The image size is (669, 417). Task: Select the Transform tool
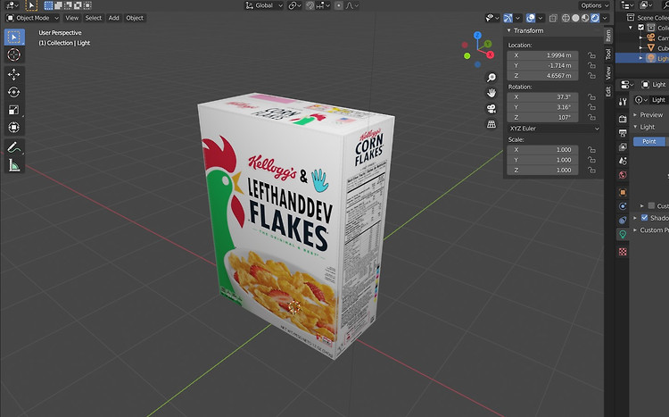[x=14, y=128]
